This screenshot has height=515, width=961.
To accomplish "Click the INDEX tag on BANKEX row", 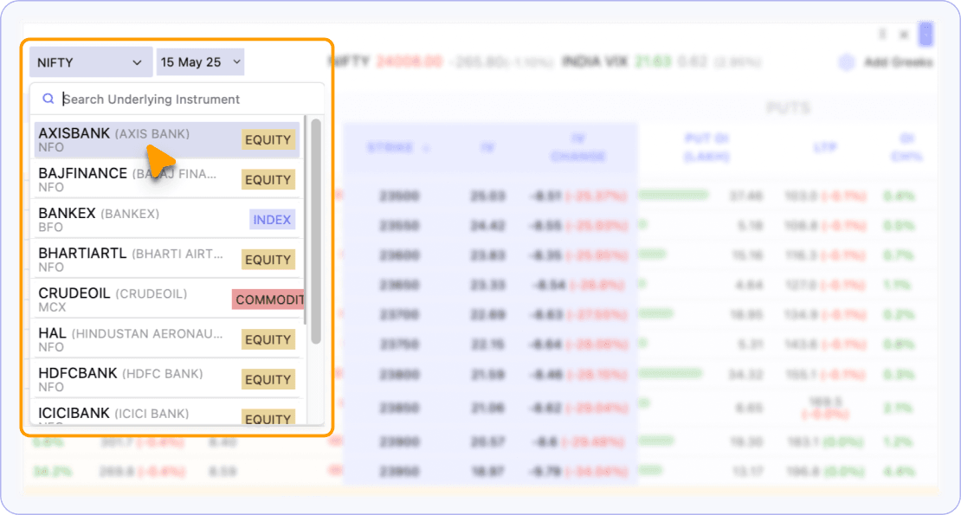I will pyautogui.click(x=272, y=219).
